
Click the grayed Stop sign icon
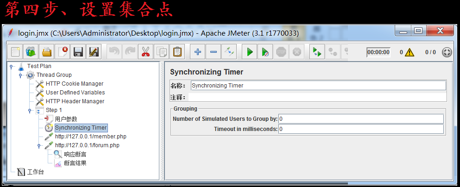281,52
